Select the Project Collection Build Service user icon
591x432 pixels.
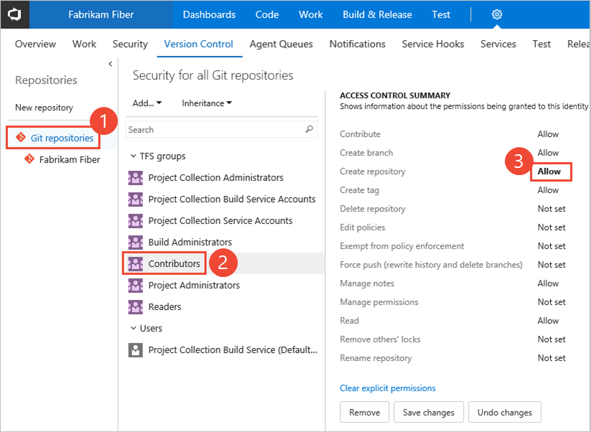(x=136, y=349)
